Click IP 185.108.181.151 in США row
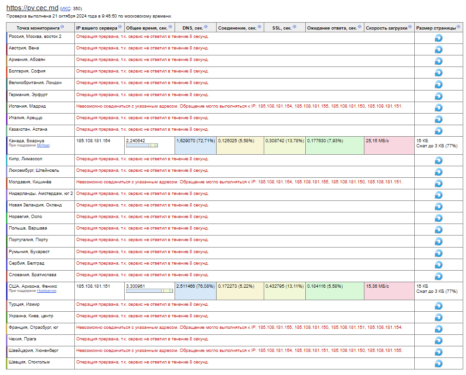The image size is (466, 375). coord(93,286)
